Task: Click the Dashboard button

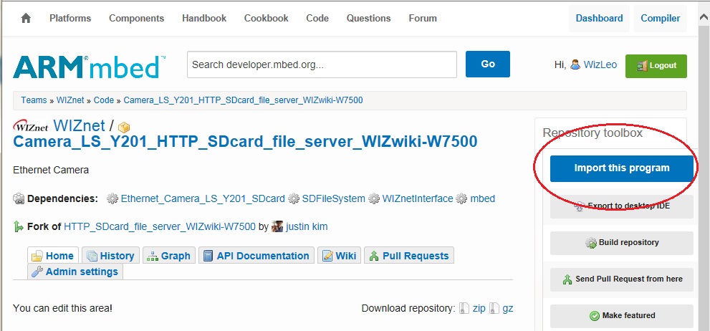Action: (x=599, y=19)
